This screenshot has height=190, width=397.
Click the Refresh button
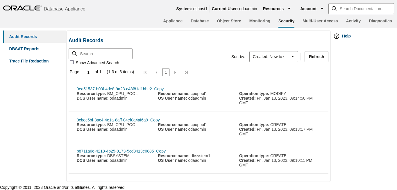click(316, 57)
